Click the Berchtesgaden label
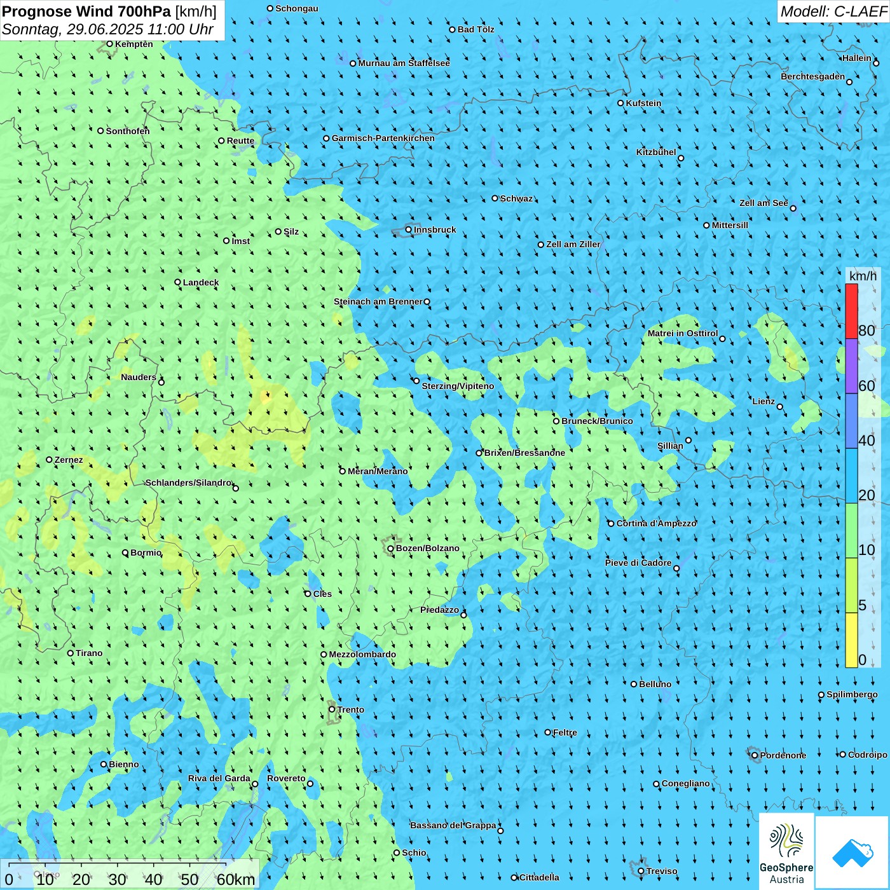This screenshot has height=890, width=890. pyautogui.click(x=813, y=76)
